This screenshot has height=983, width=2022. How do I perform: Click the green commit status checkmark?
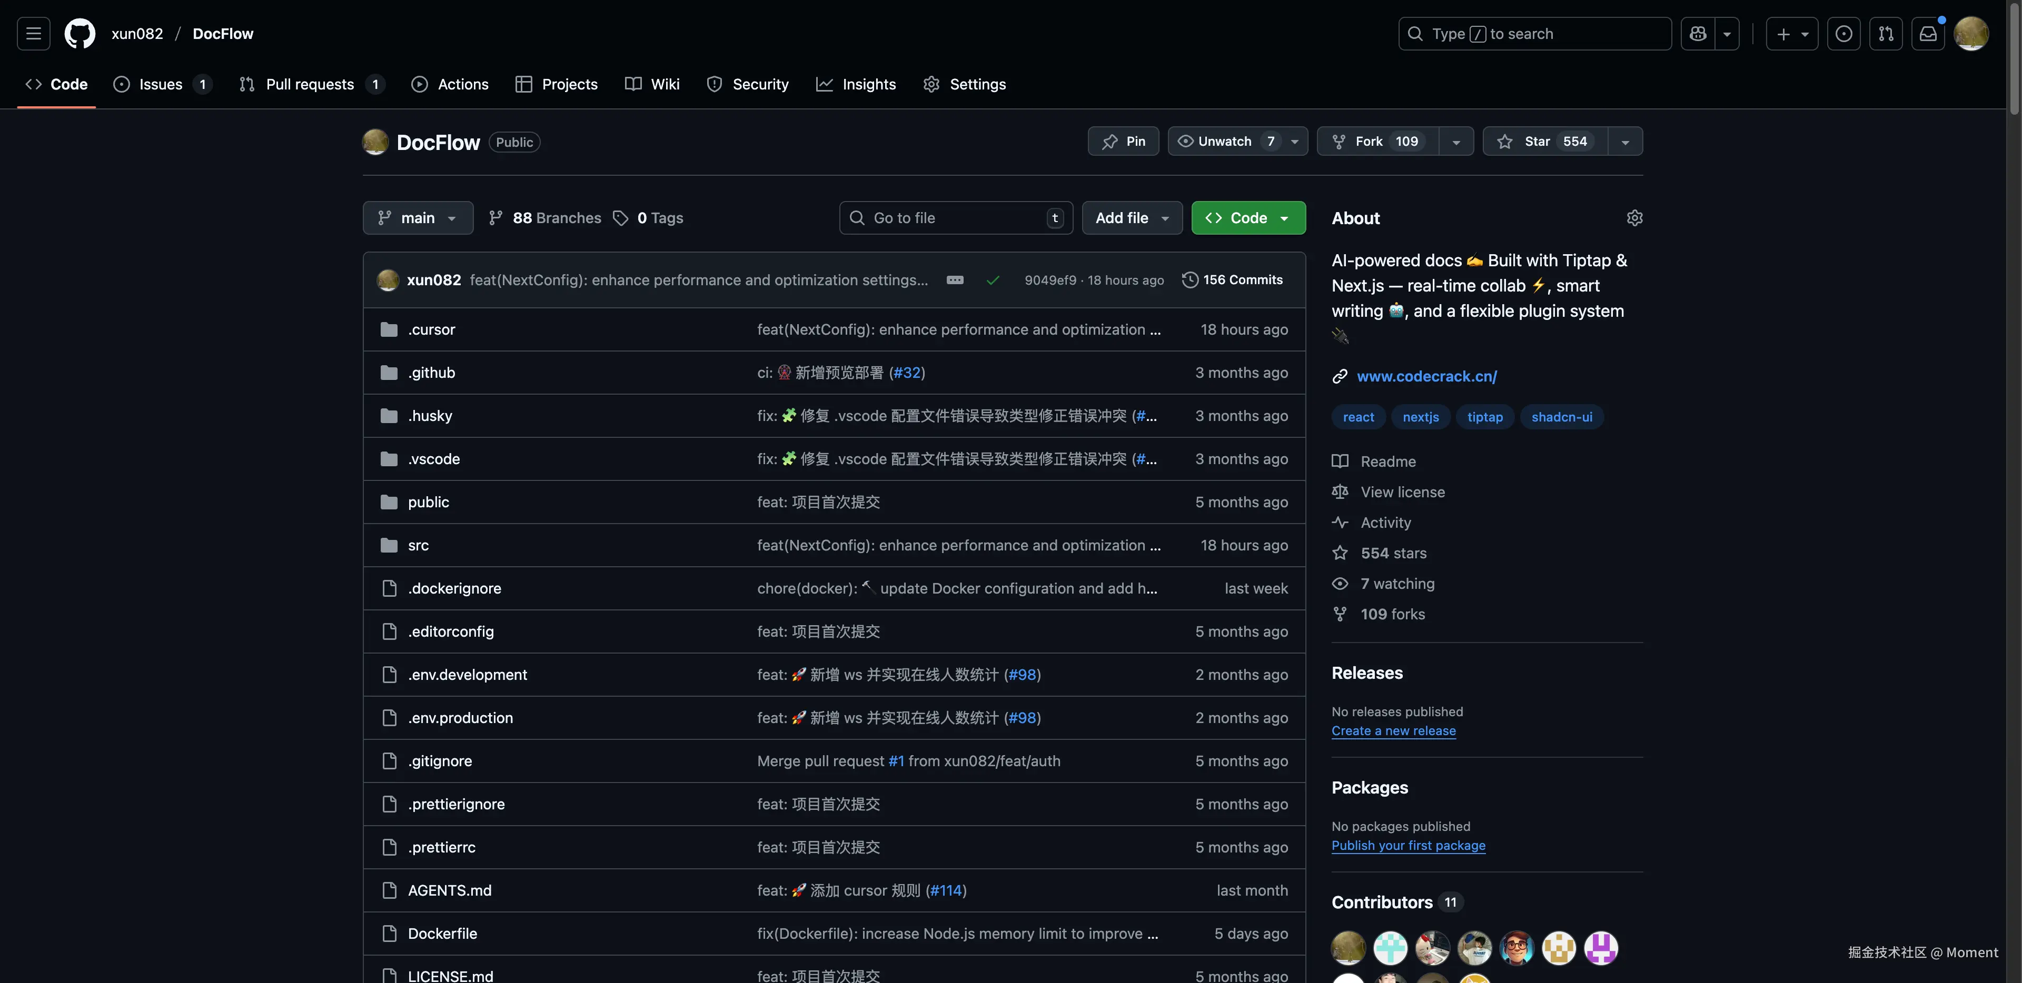point(993,280)
